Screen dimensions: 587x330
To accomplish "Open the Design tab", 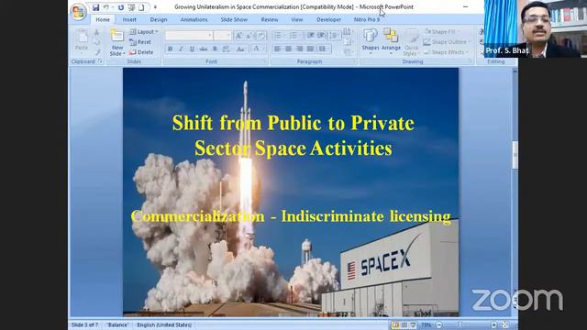I will [159, 19].
